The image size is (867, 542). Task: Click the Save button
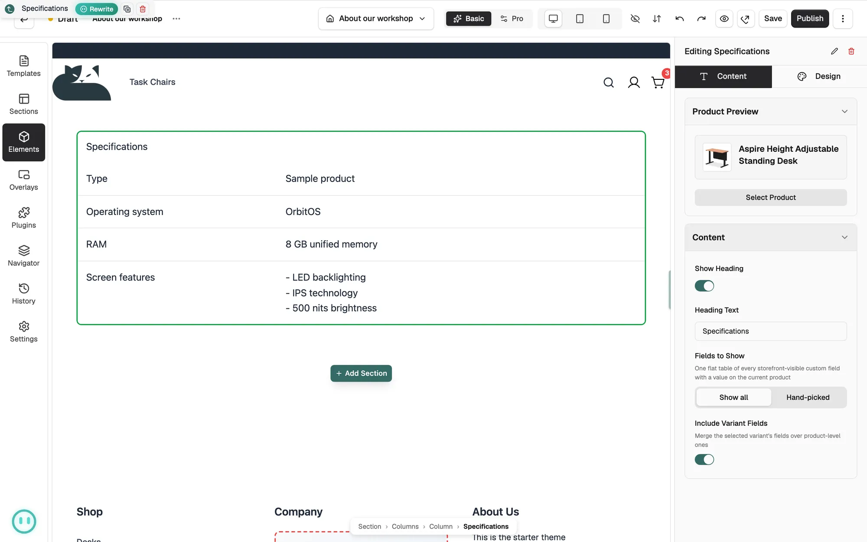(773, 19)
